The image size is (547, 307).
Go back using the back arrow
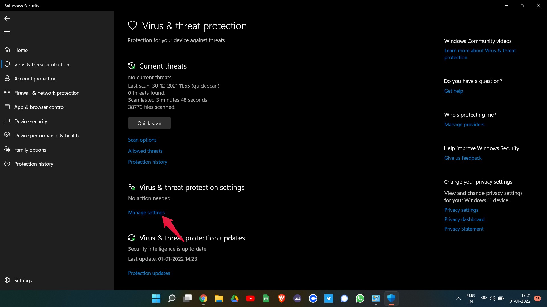point(7,18)
